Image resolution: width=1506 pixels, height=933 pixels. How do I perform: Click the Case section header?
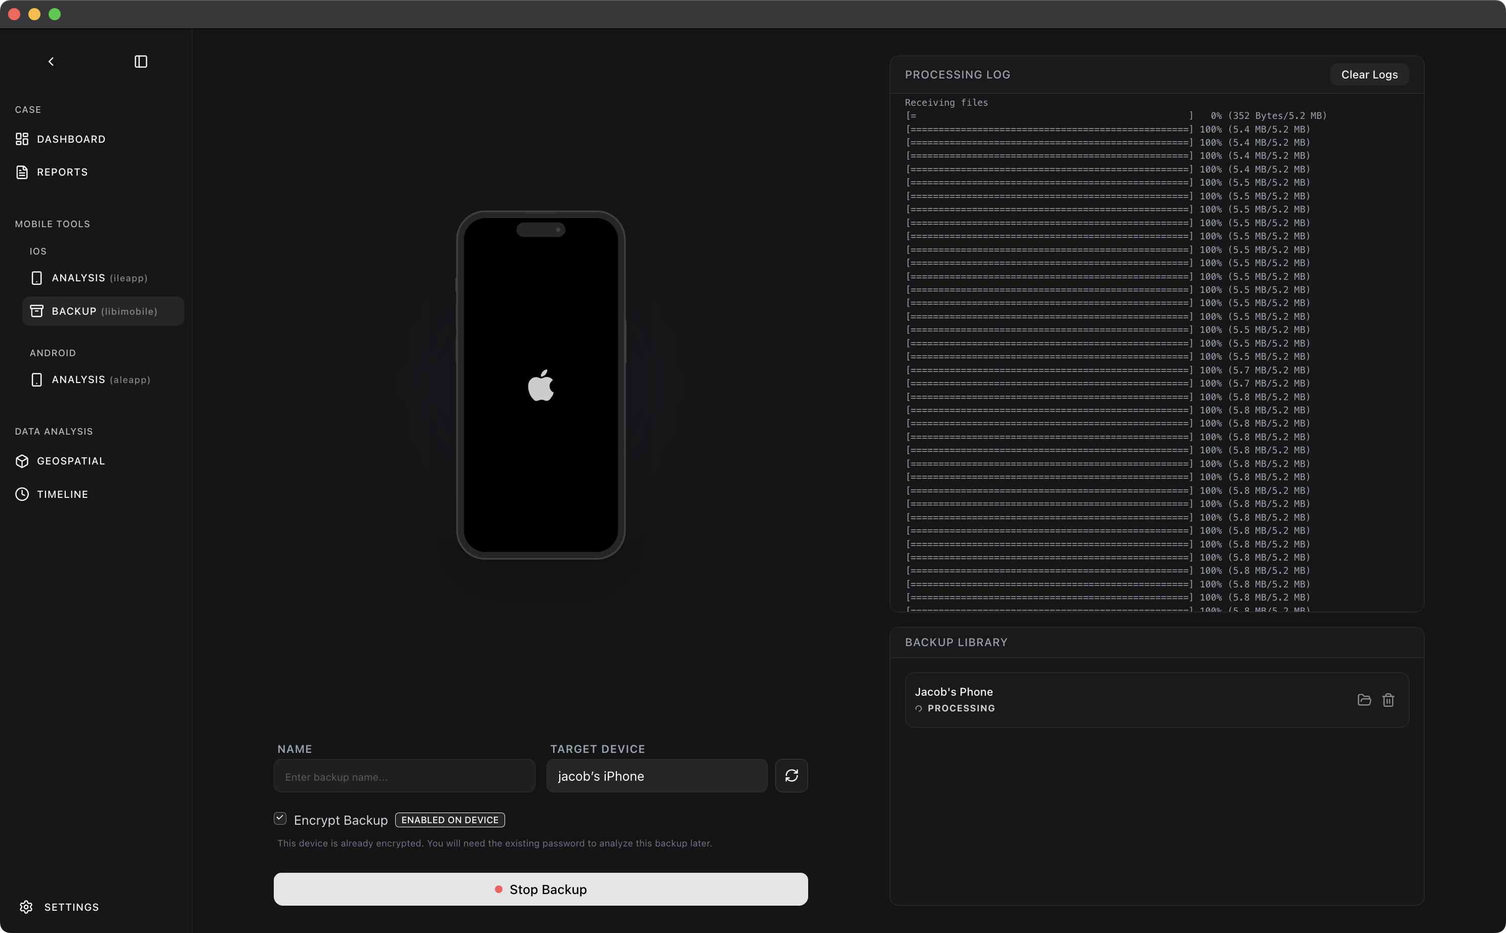[28, 110]
